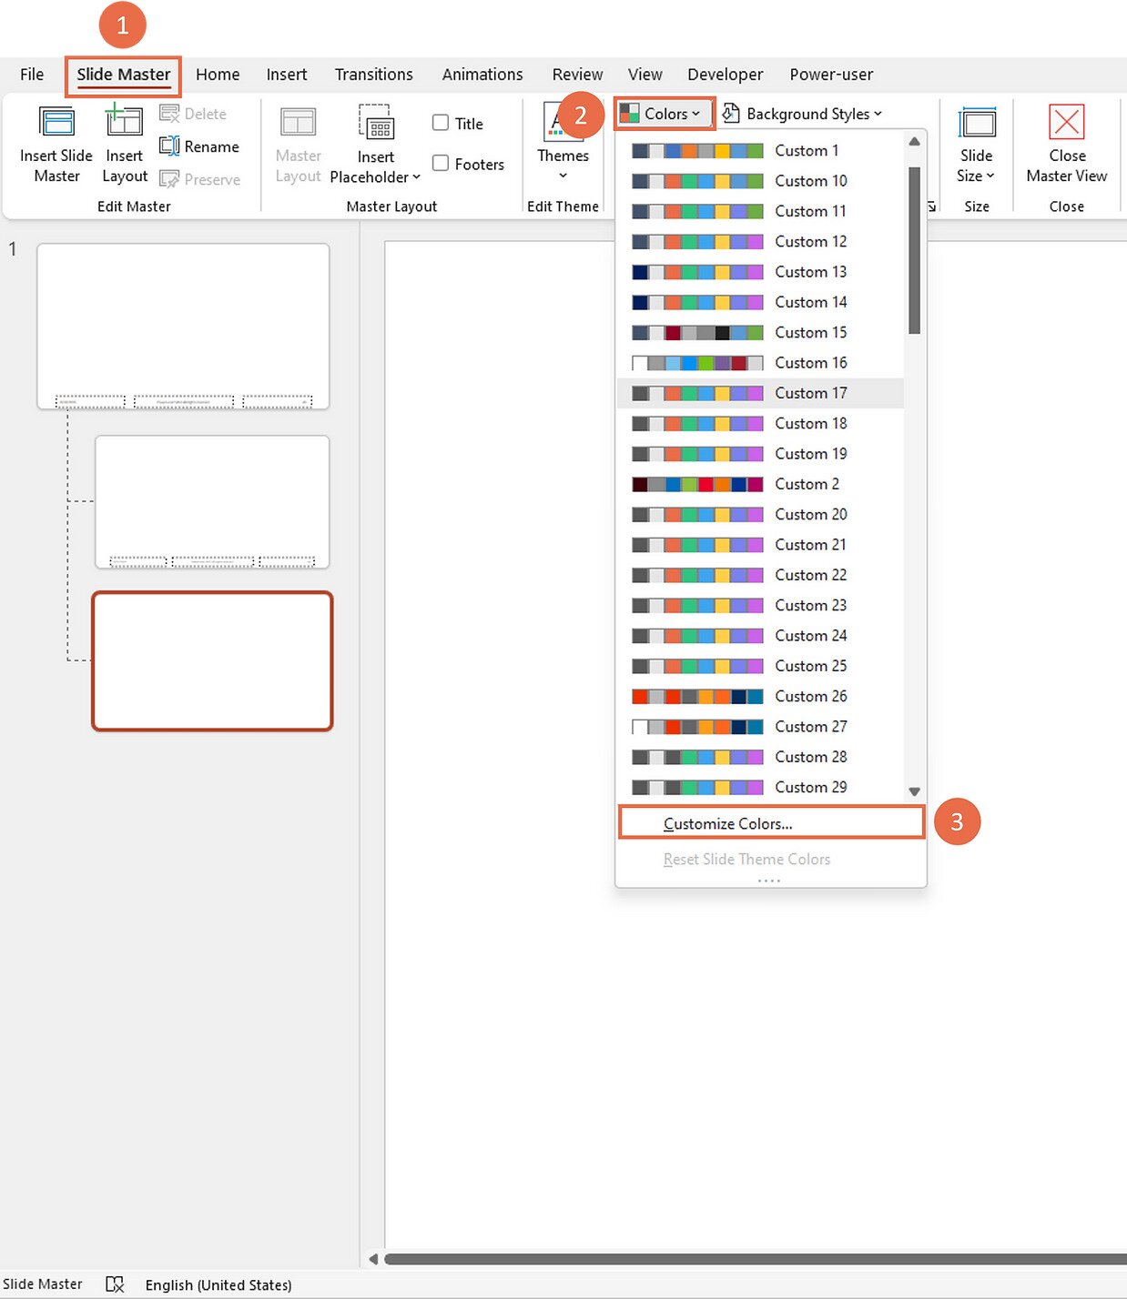Expand the Colors dropdown
The width and height of the screenshot is (1127, 1299).
(x=664, y=114)
